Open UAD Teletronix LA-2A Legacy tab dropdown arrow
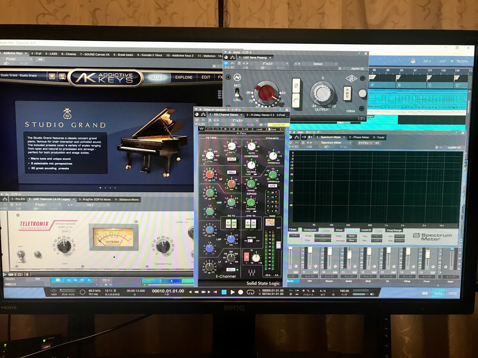The image size is (478, 358). tap(74, 199)
